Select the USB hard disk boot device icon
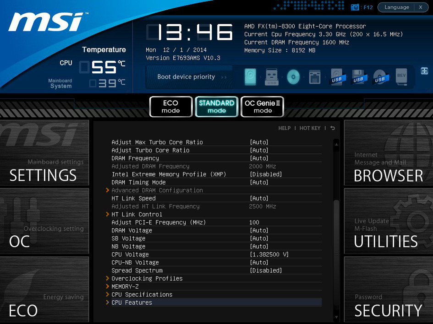 click(337, 77)
